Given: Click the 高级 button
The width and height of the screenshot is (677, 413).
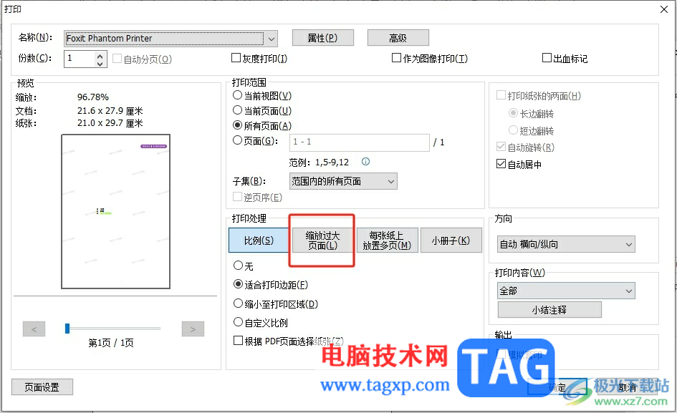Looking at the screenshot, I should click(398, 38).
